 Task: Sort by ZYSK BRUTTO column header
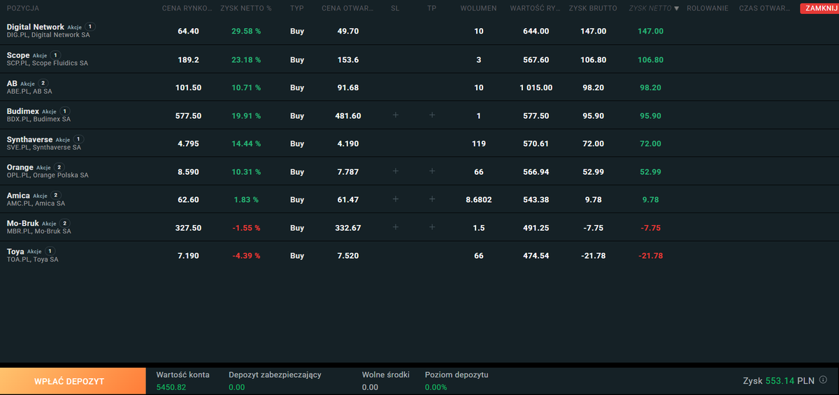point(593,8)
